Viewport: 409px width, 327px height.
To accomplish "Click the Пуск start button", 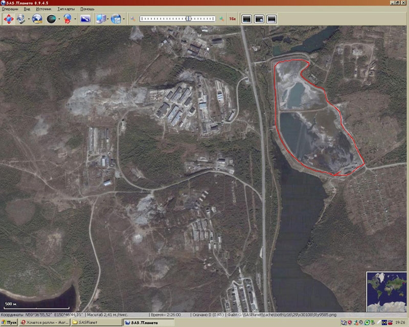I will click(x=9, y=322).
